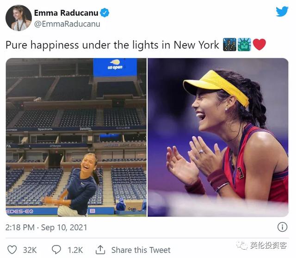296x258 pixels.
Task: Click the tweet text about New York
Action: click(x=112, y=45)
